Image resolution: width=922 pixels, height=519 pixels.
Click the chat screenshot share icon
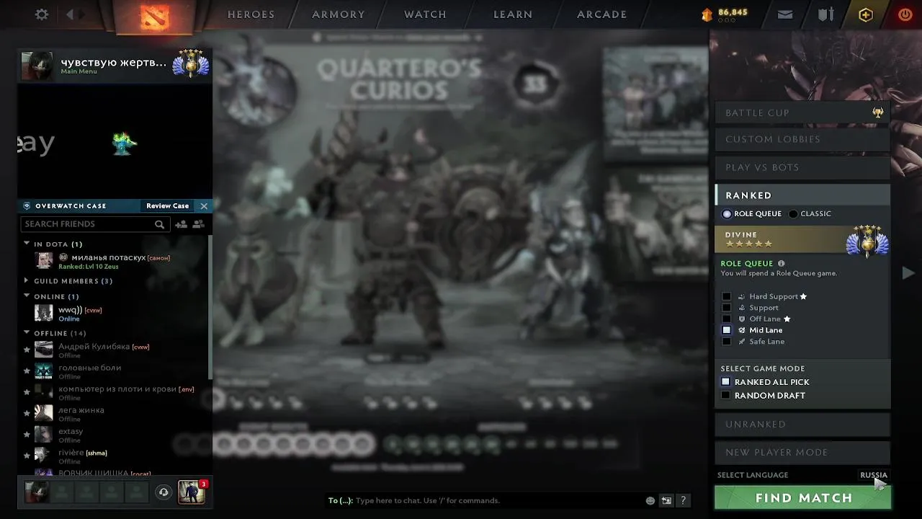coord(666,500)
